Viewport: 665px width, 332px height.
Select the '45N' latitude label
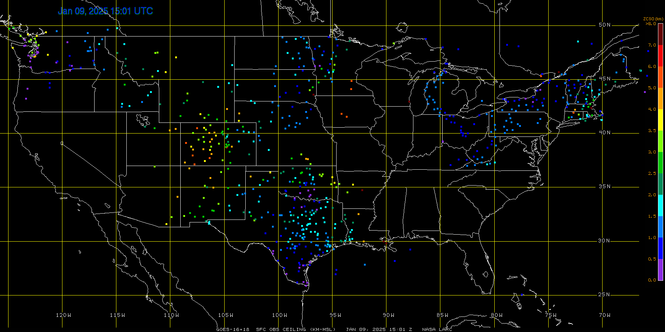pyautogui.click(x=605, y=79)
